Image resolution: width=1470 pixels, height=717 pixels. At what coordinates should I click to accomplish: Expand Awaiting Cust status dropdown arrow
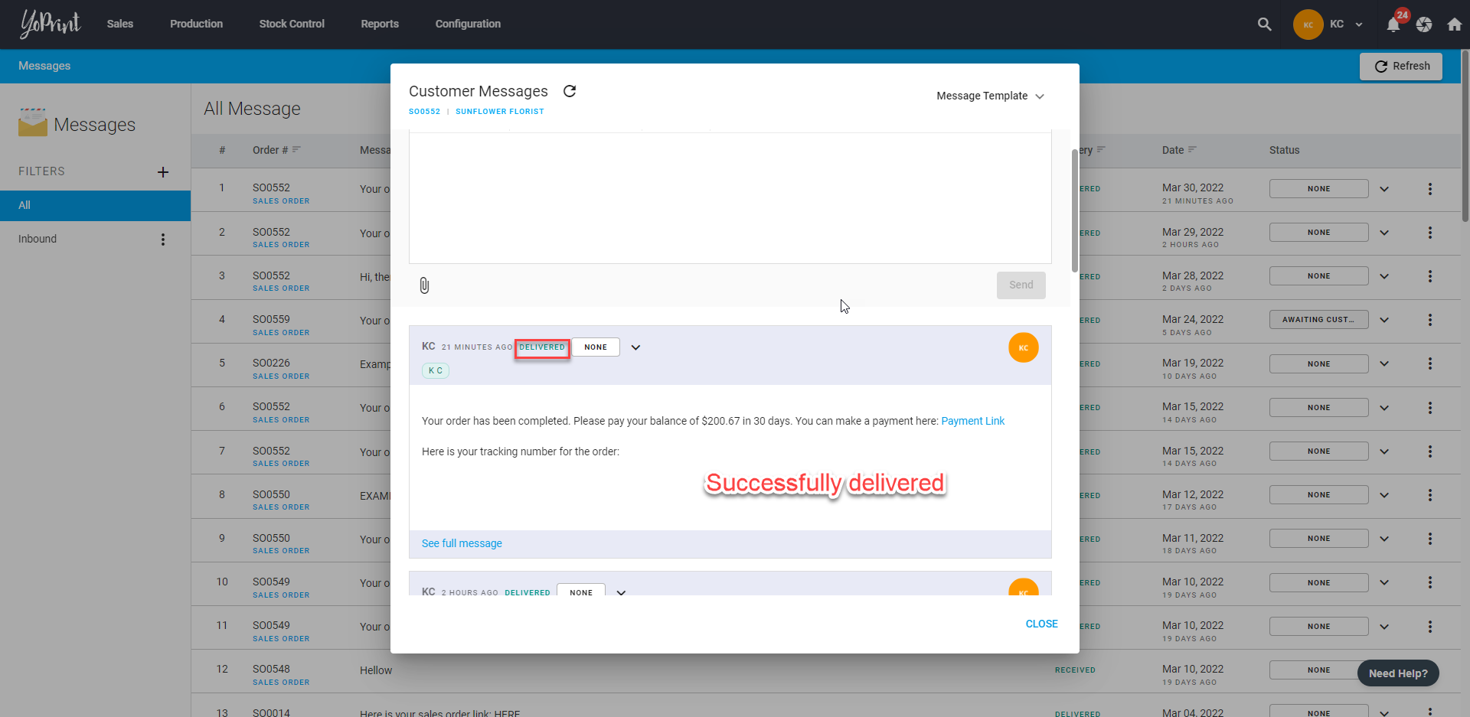[x=1384, y=320]
